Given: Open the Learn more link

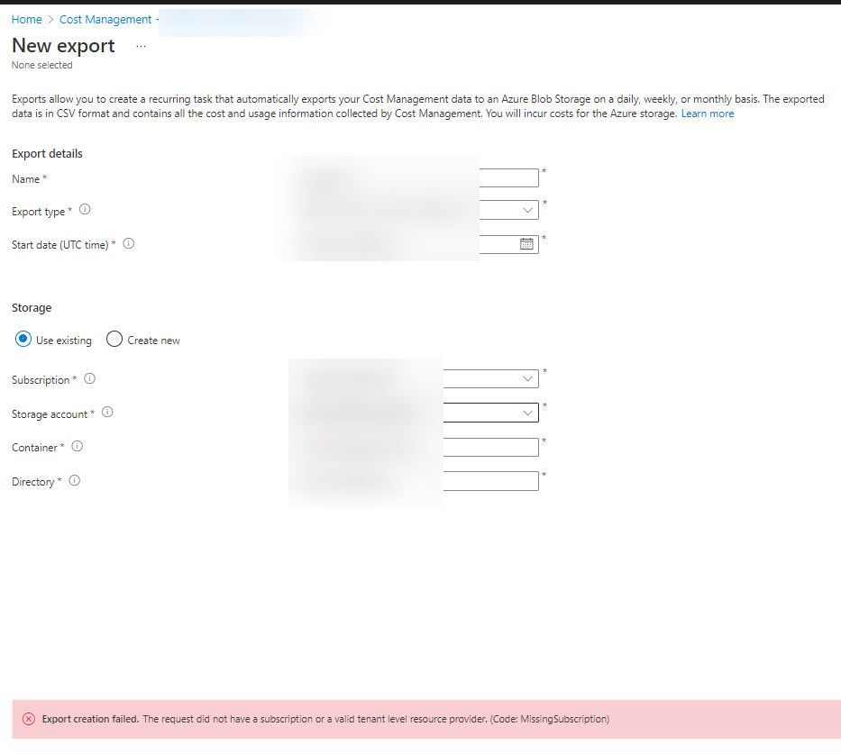Looking at the screenshot, I should click(707, 114).
